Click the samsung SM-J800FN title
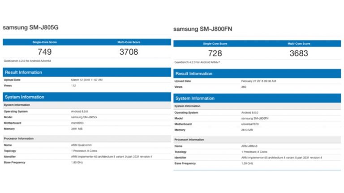The image size is (344, 193). (202, 29)
